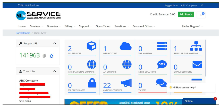The height and width of the screenshot is (109, 221).
Task: Open Email Solutions envelope icon
Action: (197, 64)
